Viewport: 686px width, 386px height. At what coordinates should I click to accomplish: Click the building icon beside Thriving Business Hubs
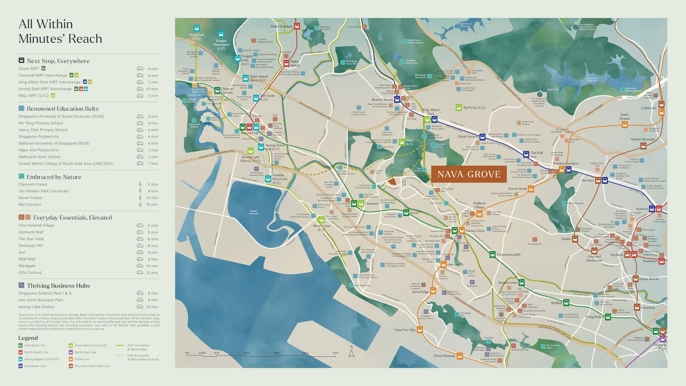click(21, 285)
